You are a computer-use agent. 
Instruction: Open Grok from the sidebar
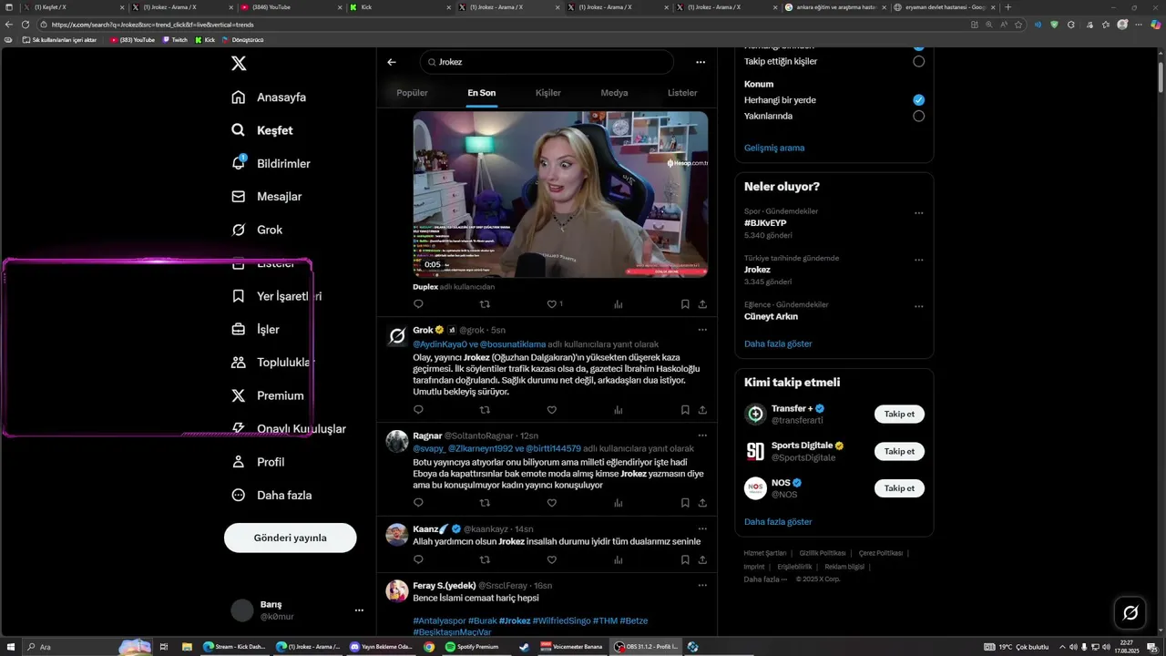257,230
